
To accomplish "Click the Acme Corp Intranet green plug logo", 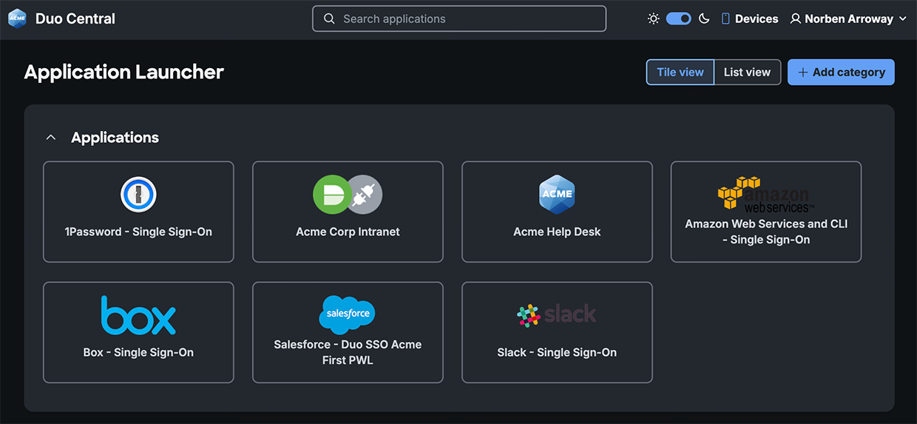I will (x=348, y=195).
